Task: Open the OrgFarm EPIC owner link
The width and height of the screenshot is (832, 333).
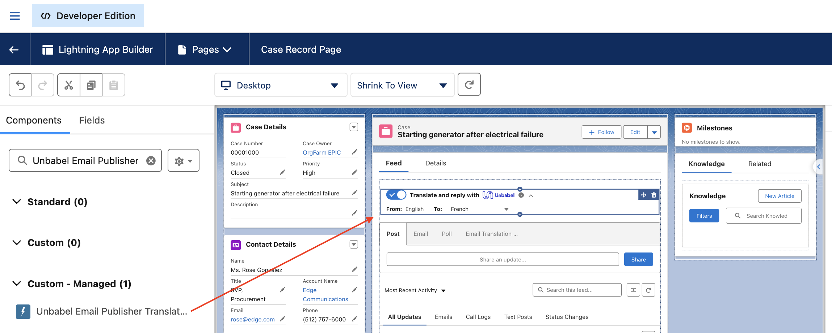Action: [322, 152]
